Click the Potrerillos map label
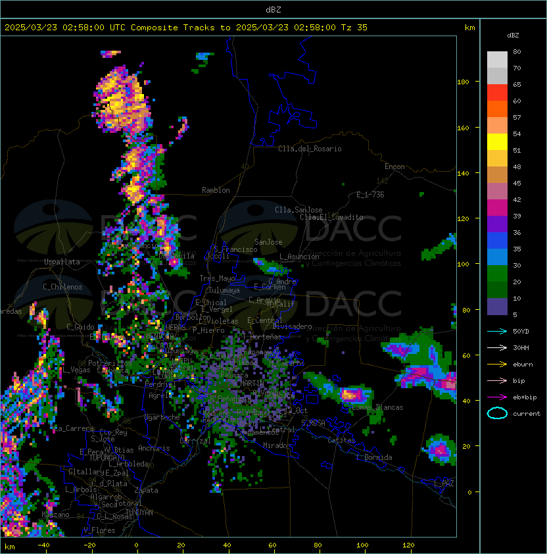The image size is (547, 554). (x=110, y=363)
